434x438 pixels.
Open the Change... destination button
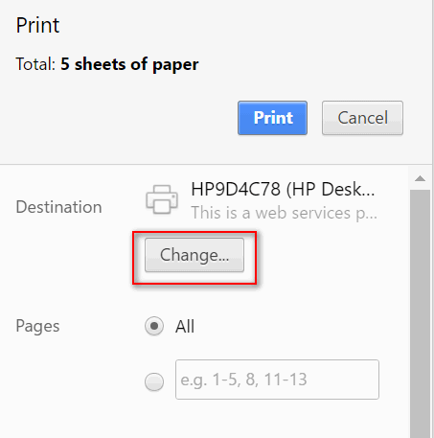[x=194, y=255]
